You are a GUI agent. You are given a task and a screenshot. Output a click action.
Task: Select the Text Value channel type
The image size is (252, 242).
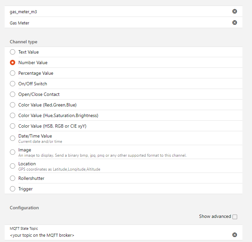(13, 52)
